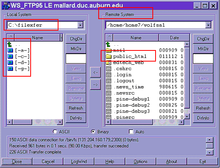The height and width of the screenshot is (168, 220).
Task: Click the About button
Action: click(x=171, y=161)
